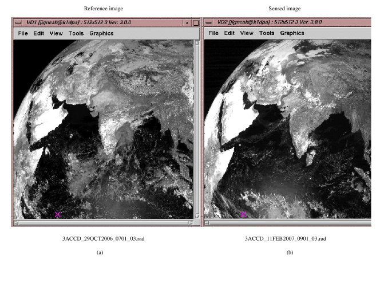This screenshot has width=380, height=294.
Task: Expand the Tools menu in VD1
Action: click(x=76, y=33)
